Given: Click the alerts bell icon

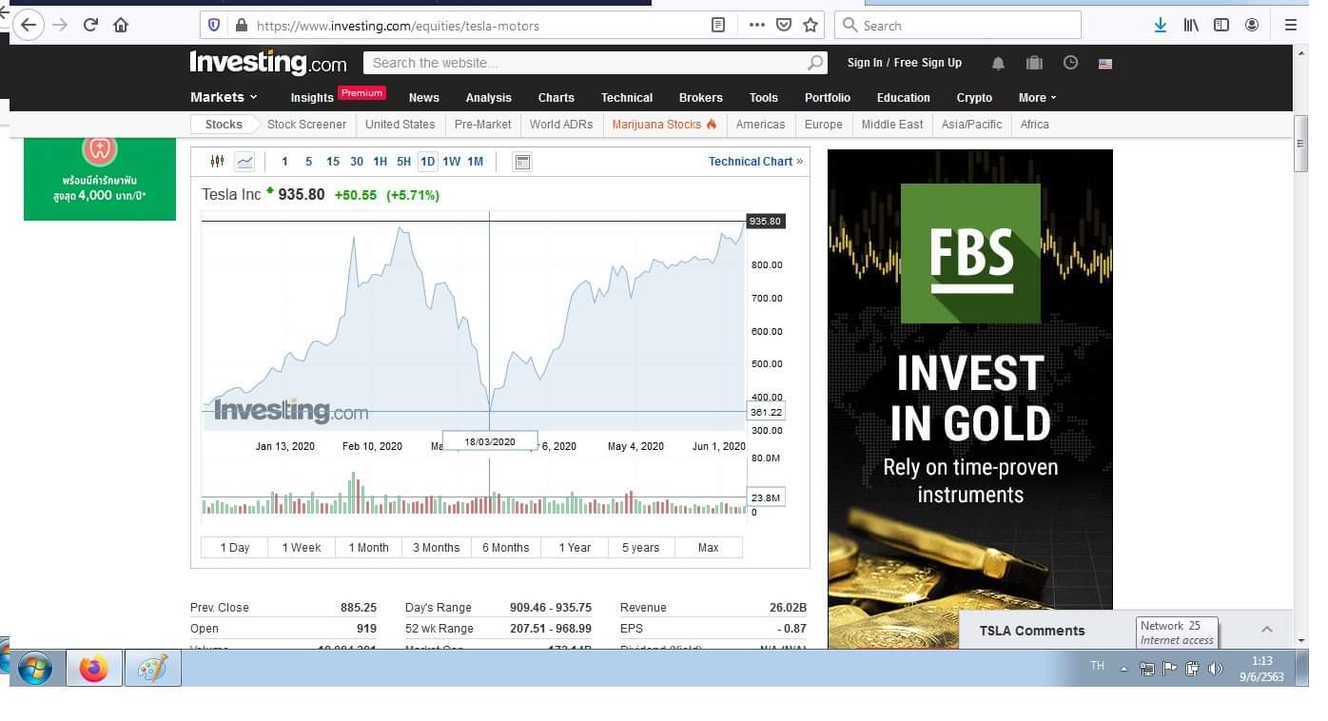Looking at the screenshot, I should pos(998,64).
